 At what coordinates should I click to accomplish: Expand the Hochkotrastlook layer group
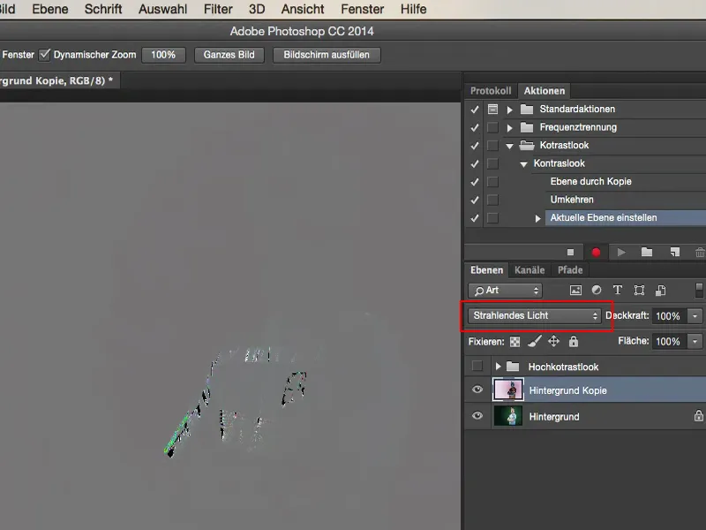[498, 367]
